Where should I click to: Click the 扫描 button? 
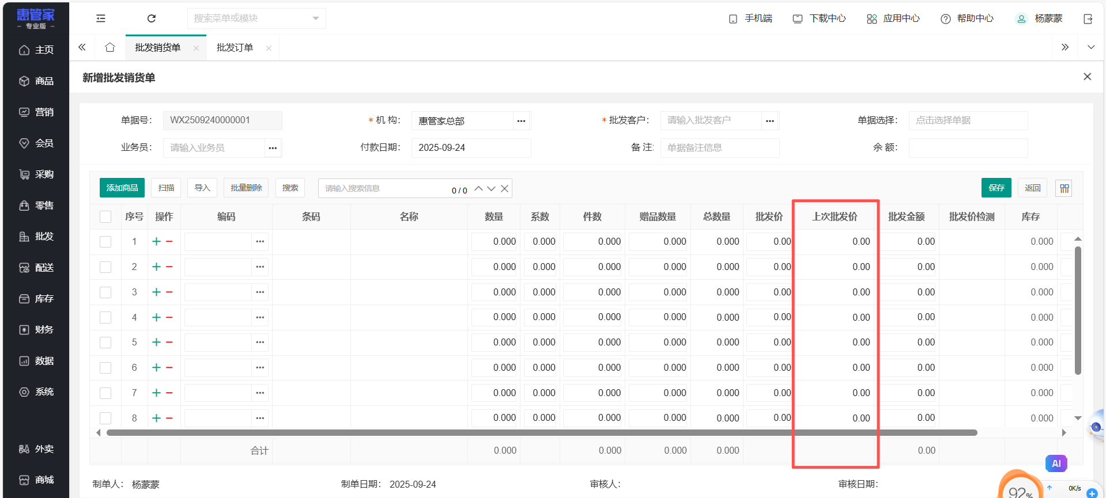point(166,188)
